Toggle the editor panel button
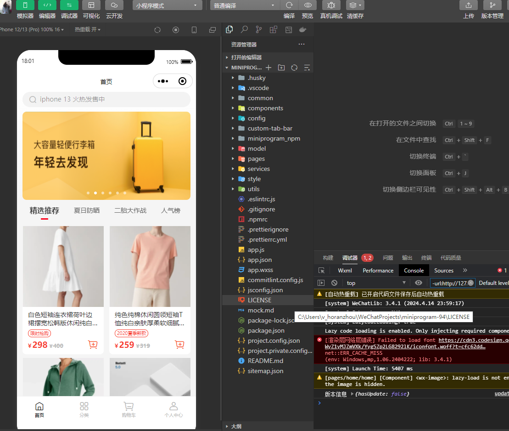509x431 pixels. [47, 5]
